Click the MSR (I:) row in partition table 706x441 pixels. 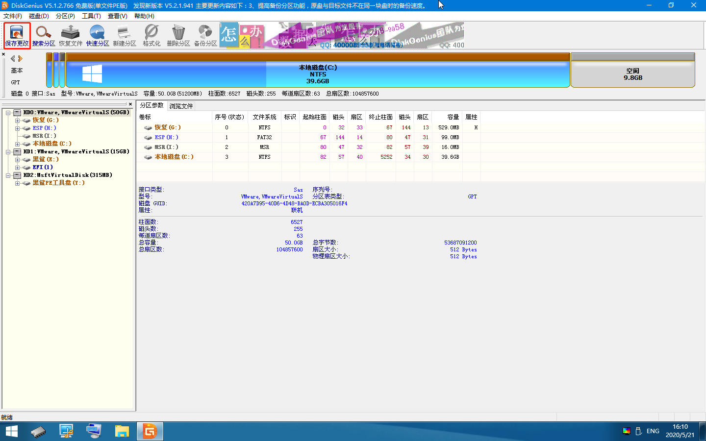tap(309, 147)
